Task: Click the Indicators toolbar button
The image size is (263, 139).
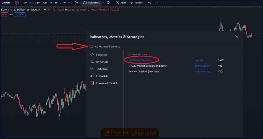Action: (92, 3)
